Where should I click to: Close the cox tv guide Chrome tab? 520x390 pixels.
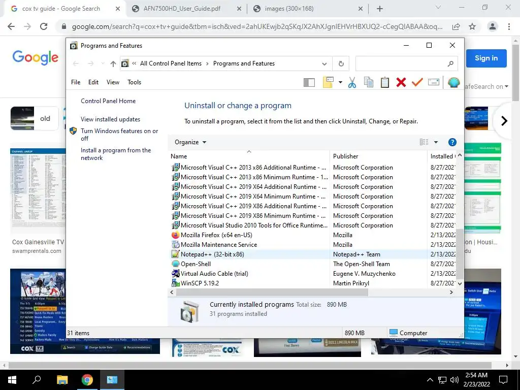pyautogui.click(x=118, y=9)
